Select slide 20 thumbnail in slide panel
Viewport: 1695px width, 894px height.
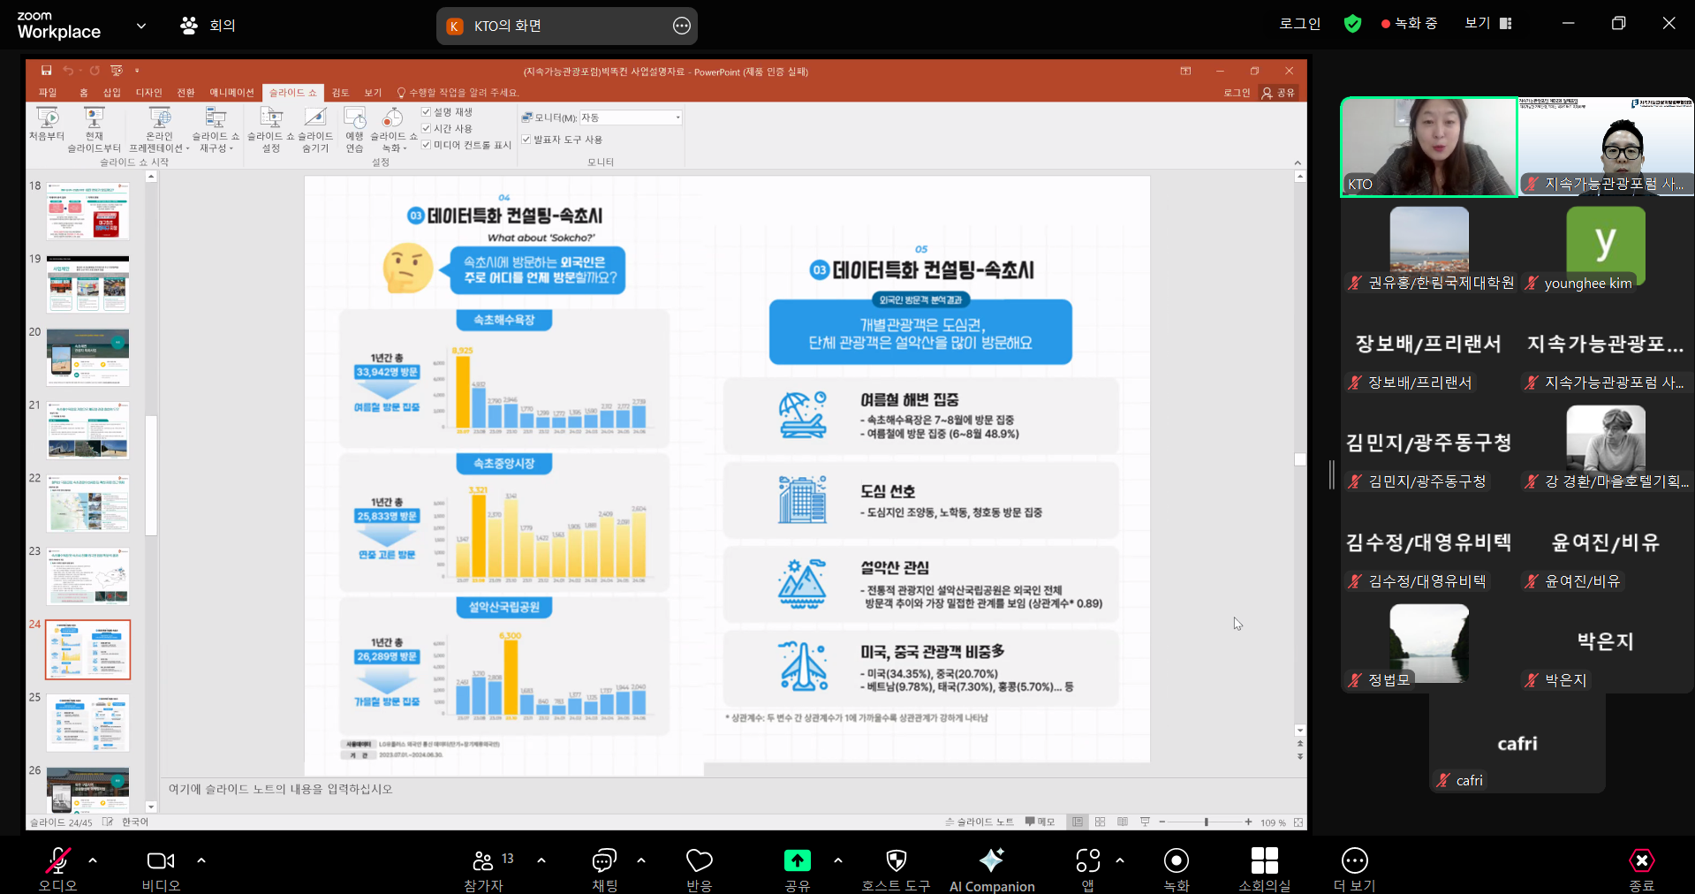87,357
